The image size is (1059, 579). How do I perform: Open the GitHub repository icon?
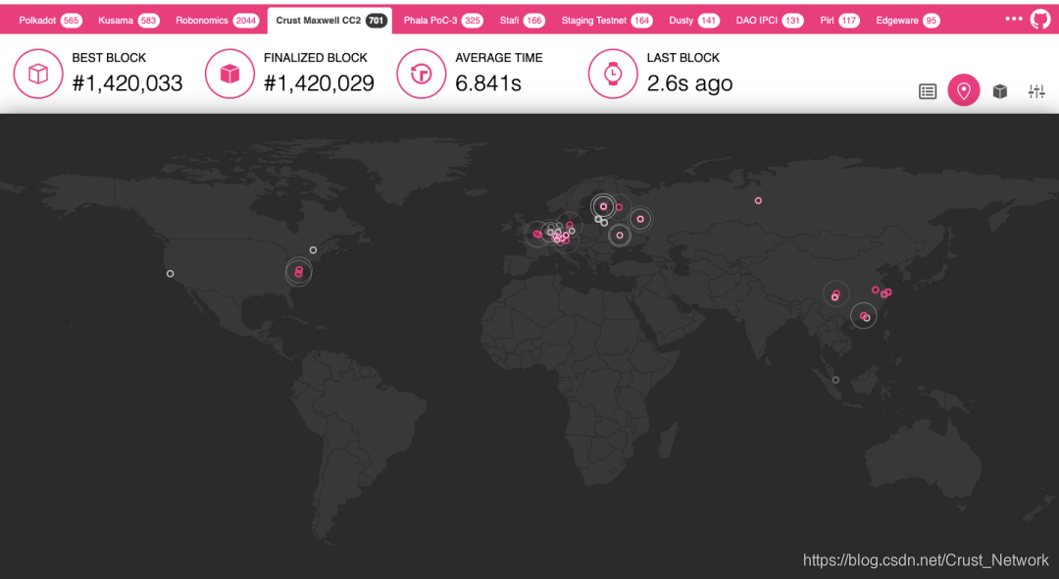pos(1040,20)
